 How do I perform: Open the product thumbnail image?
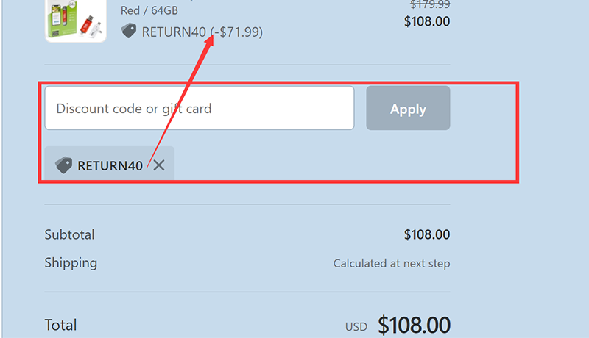tap(75, 22)
